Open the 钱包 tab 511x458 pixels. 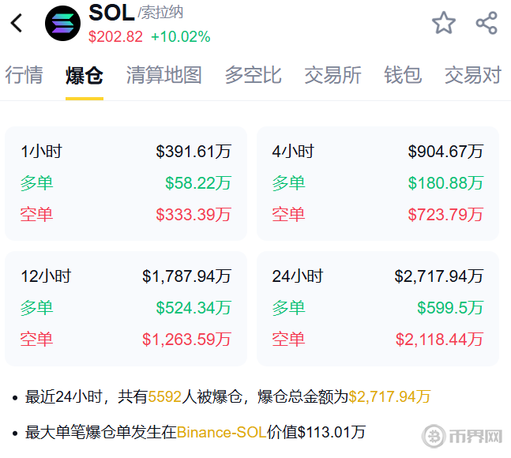tap(403, 75)
